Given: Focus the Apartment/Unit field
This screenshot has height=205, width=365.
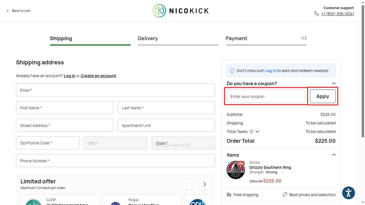Looking at the screenshot, I should 166,125.
